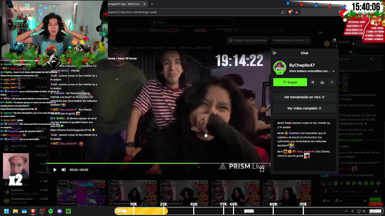Open Ver video completo
The height and width of the screenshot is (216, 385).
pos(304,108)
